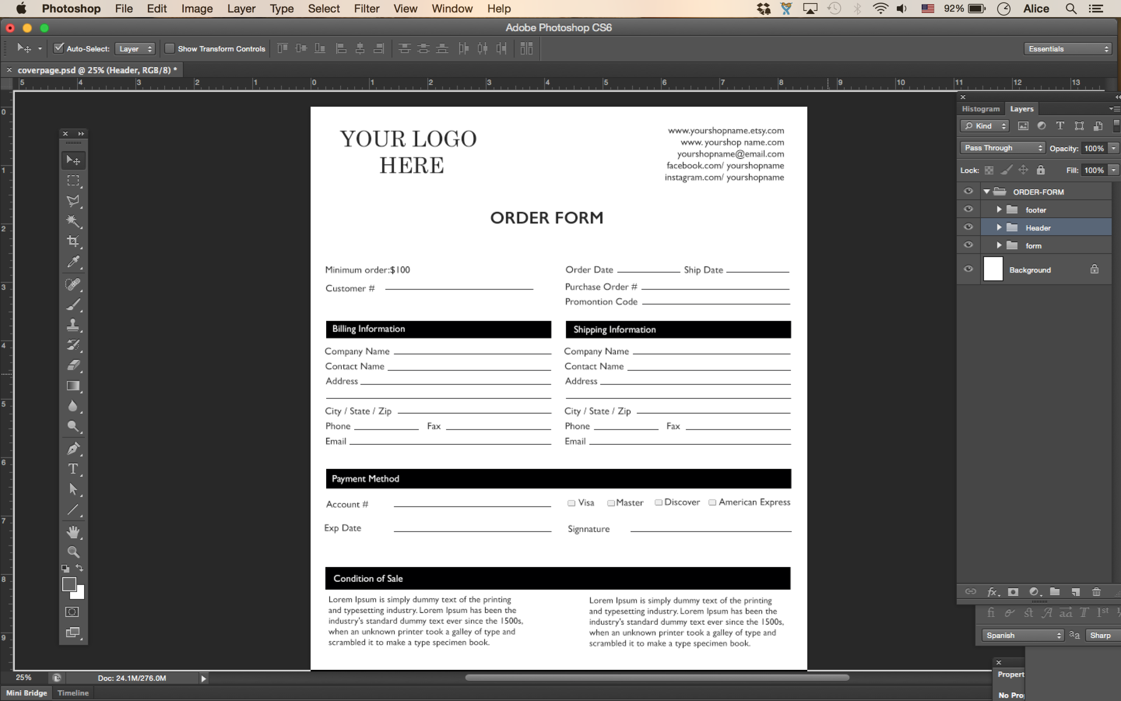Expand the Header layer group
Image resolution: width=1121 pixels, height=701 pixels.
(999, 228)
